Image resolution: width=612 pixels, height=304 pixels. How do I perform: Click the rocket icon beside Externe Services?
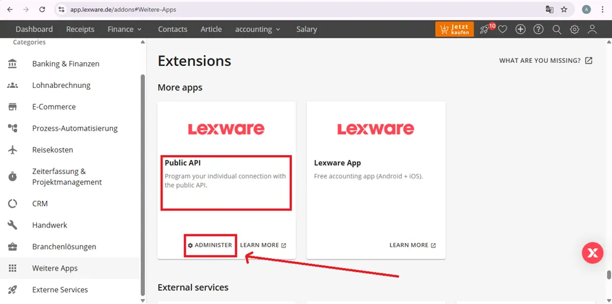click(x=13, y=290)
